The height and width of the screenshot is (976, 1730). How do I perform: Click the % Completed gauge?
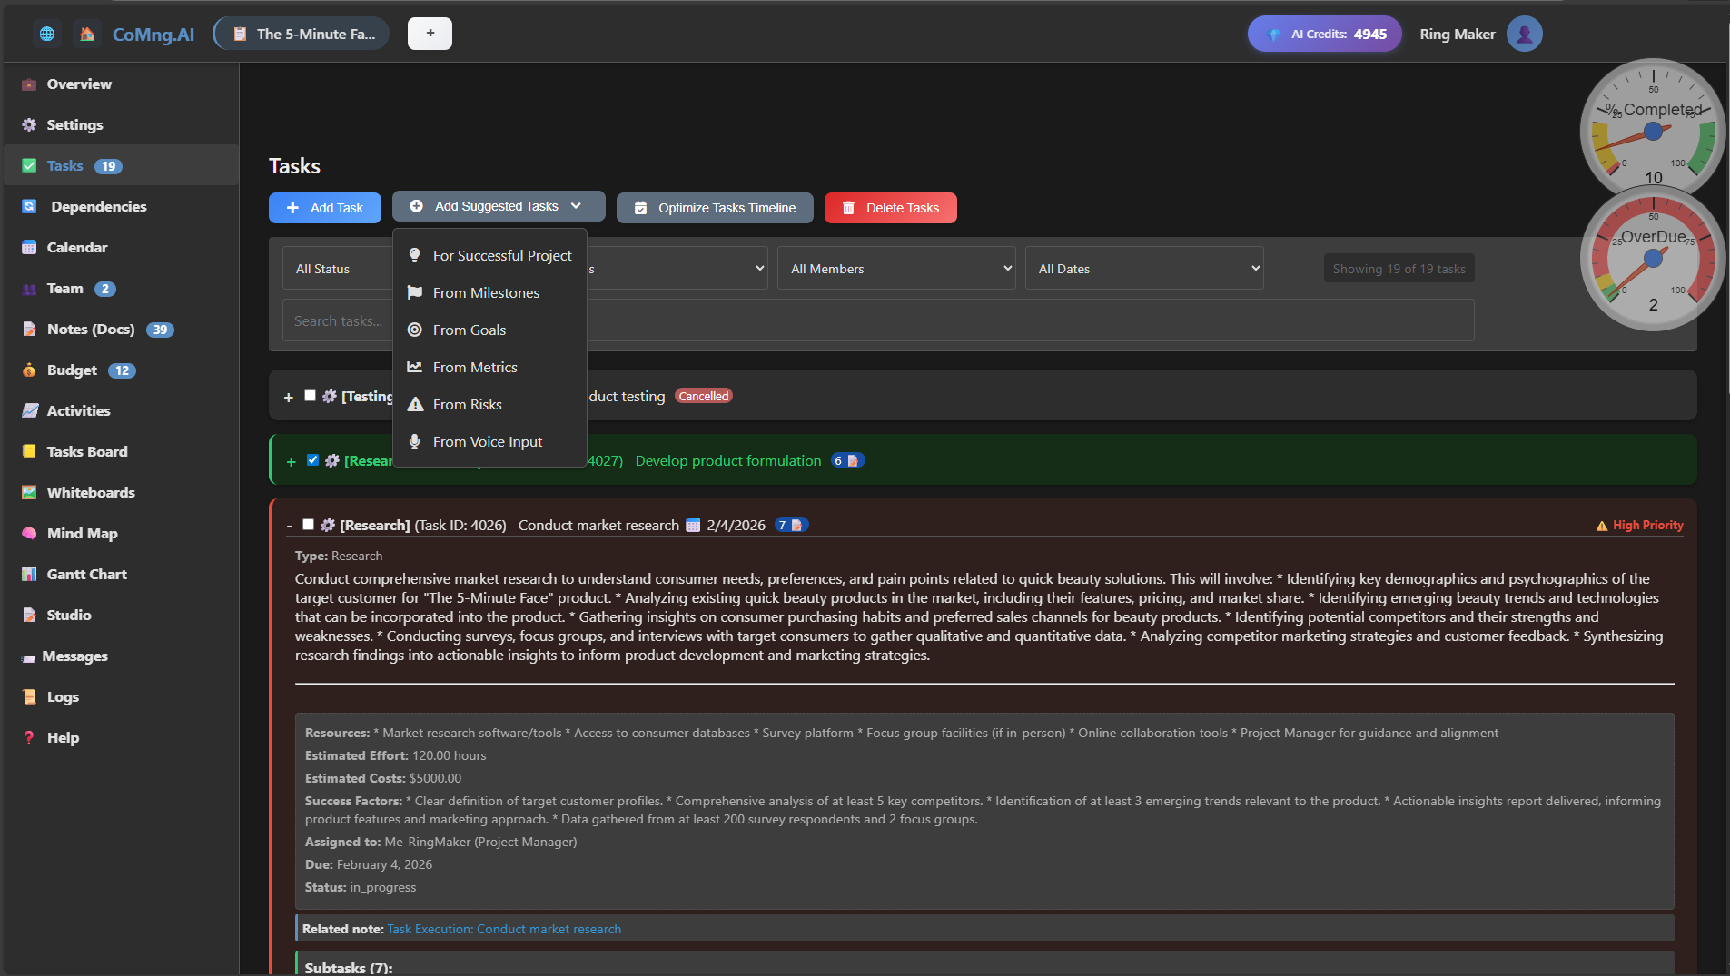1652,127
